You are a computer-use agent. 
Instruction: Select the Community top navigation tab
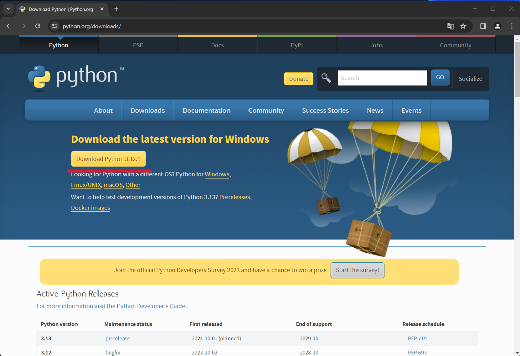(456, 45)
